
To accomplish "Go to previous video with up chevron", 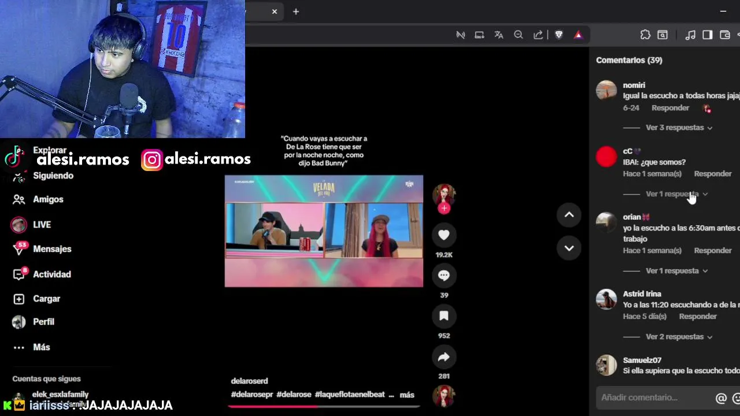I will (x=569, y=215).
